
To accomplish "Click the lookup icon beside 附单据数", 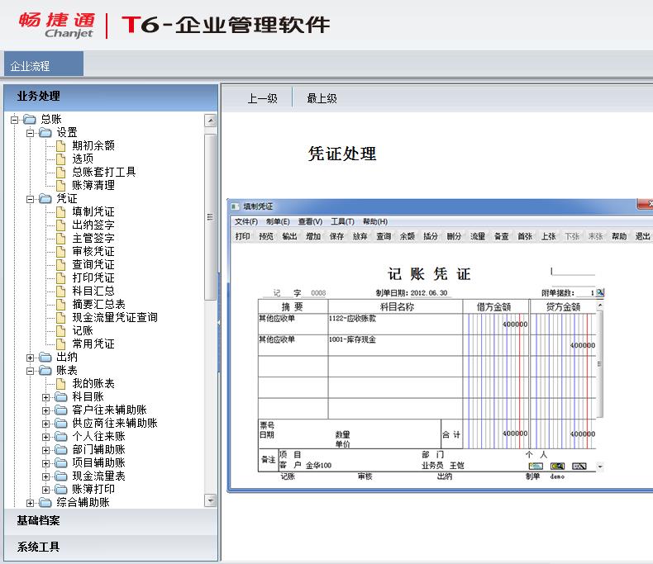I will click(x=600, y=292).
